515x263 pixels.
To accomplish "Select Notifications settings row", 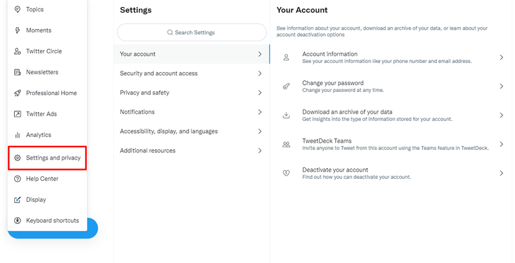I will [x=191, y=112].
